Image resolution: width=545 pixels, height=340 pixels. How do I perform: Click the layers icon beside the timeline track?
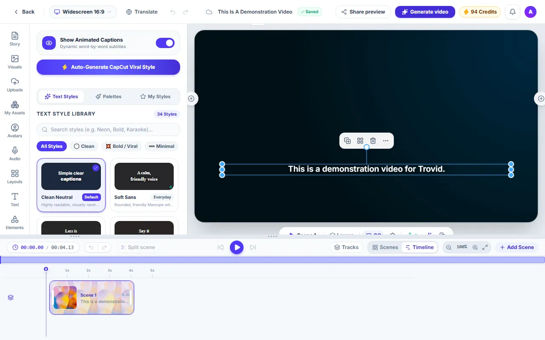click(x=11, y=297)
